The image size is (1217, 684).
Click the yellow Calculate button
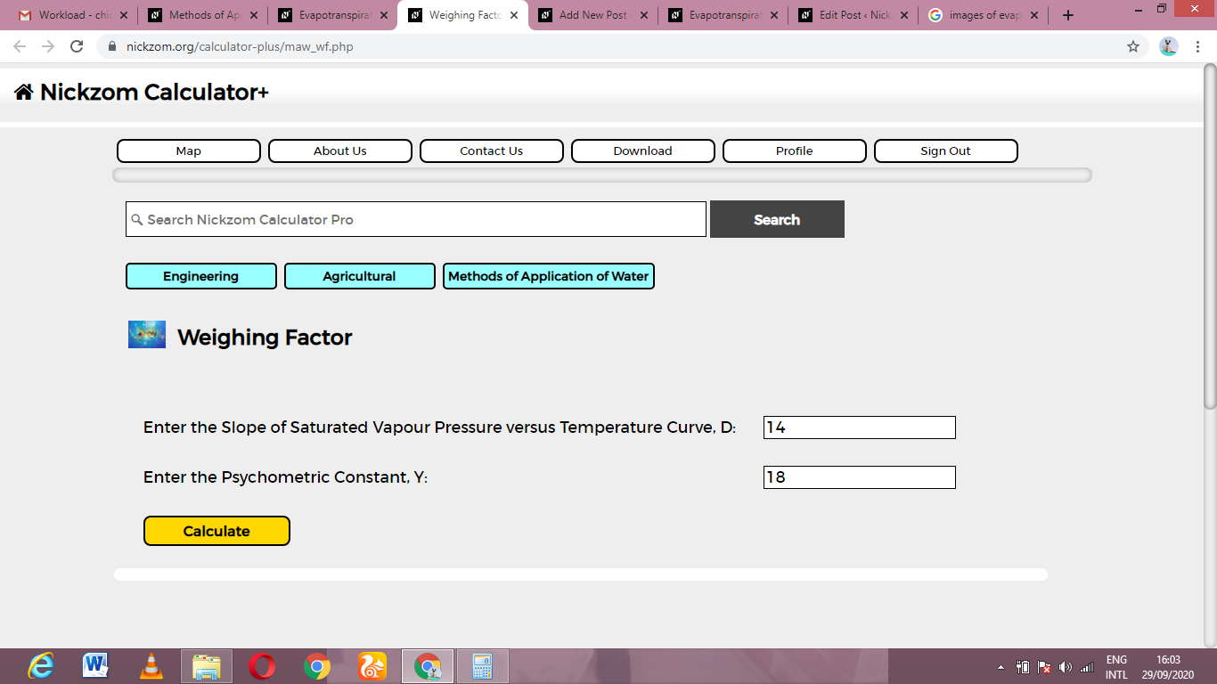coord(216,531)
